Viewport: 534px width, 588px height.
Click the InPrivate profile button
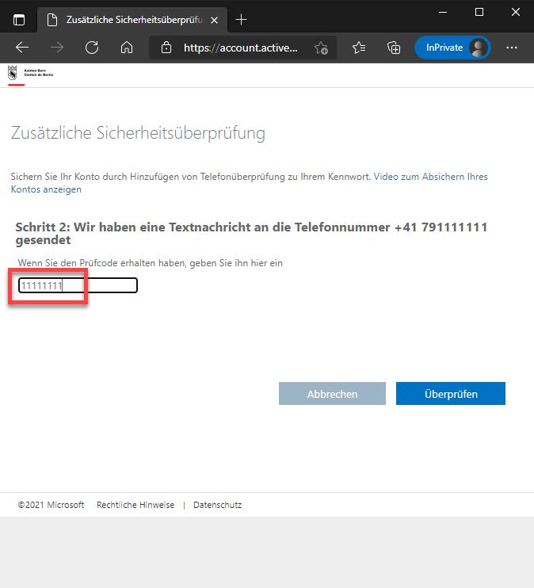click(452, 48)
